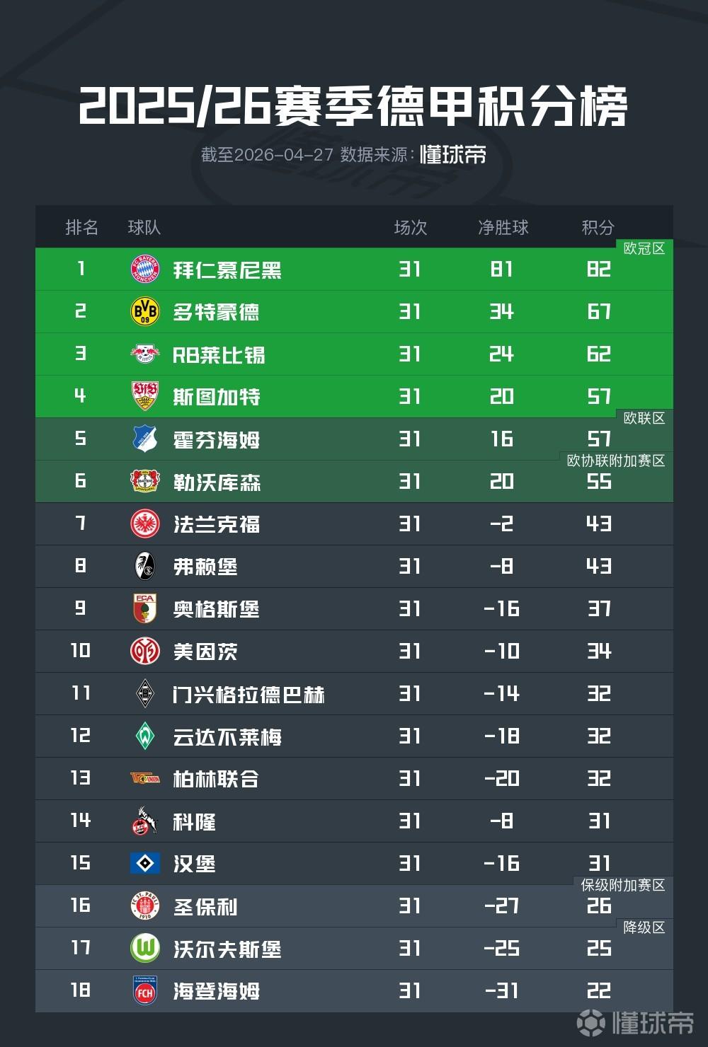This screenshot has width=708, height=1047.
Task: Click the Wolfsburg green W logo
Action: pyautogui.click(x=145, y=948)
